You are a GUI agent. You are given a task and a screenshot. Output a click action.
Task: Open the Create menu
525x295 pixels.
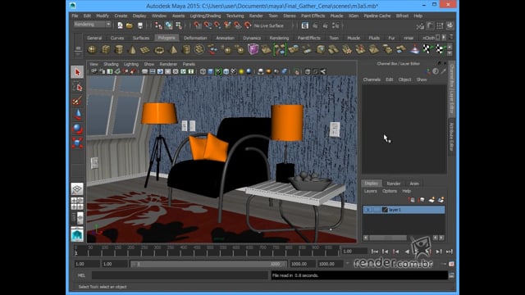point(121,16)
